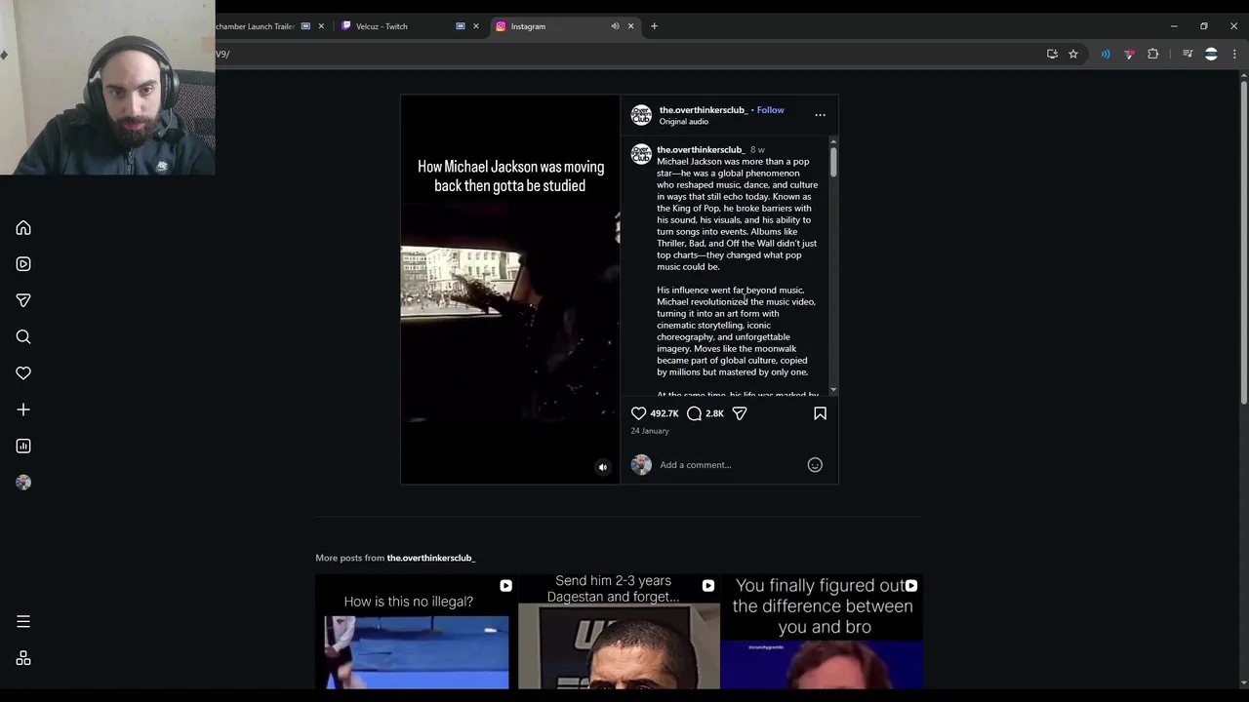Open Reels from the left sidebar
This screenshot has width=1249, height=702.
pyautogui.click(x=23, y=264)
